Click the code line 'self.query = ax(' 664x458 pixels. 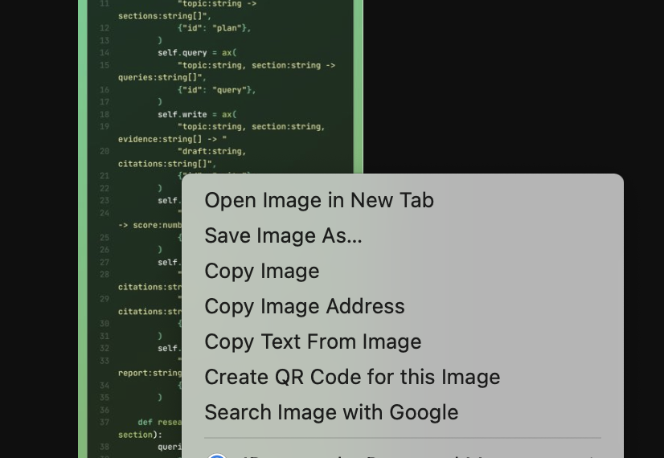pos(197,53)
